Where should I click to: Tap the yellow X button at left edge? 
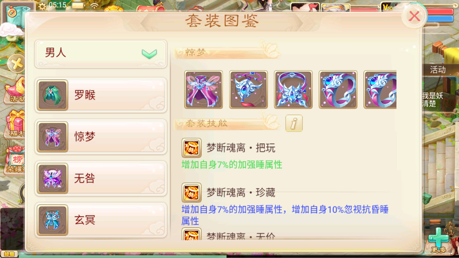(x=16, y=63)
